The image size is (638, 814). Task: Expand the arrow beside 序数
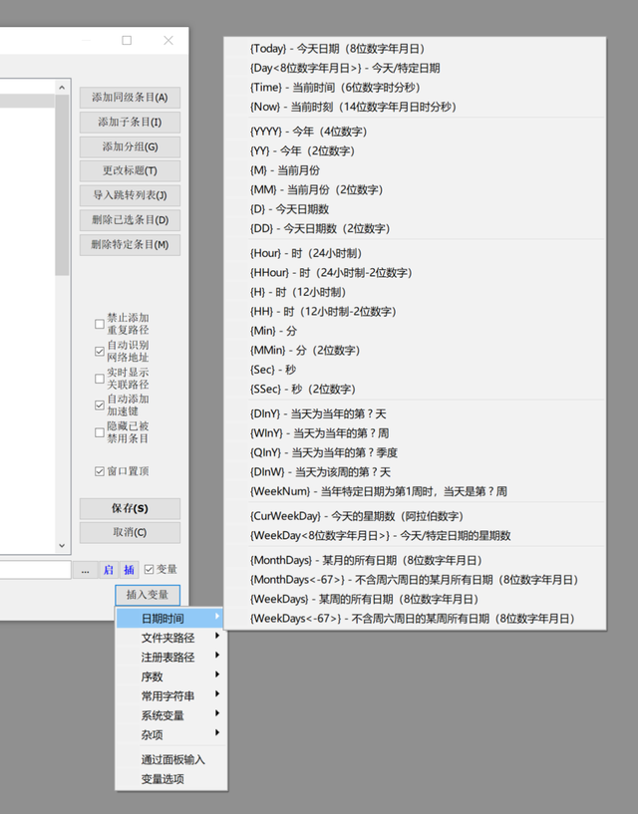(217, 675)
